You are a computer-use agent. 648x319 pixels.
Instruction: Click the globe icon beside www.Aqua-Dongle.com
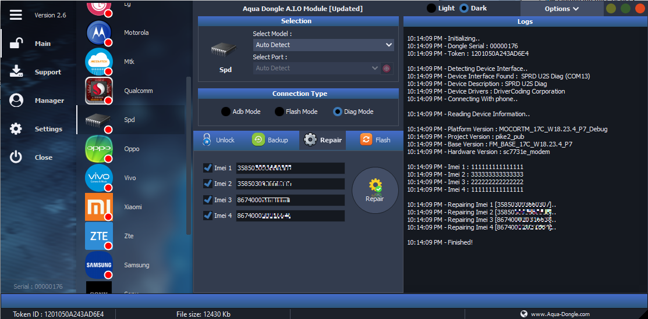tap(524, 314)
